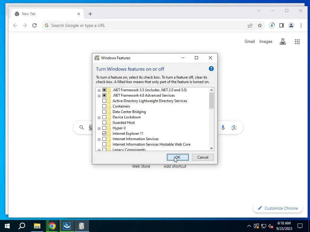Expand .NET Framework 4.8 Advanced Services
The image size is (310, 232).
point(99,96)
